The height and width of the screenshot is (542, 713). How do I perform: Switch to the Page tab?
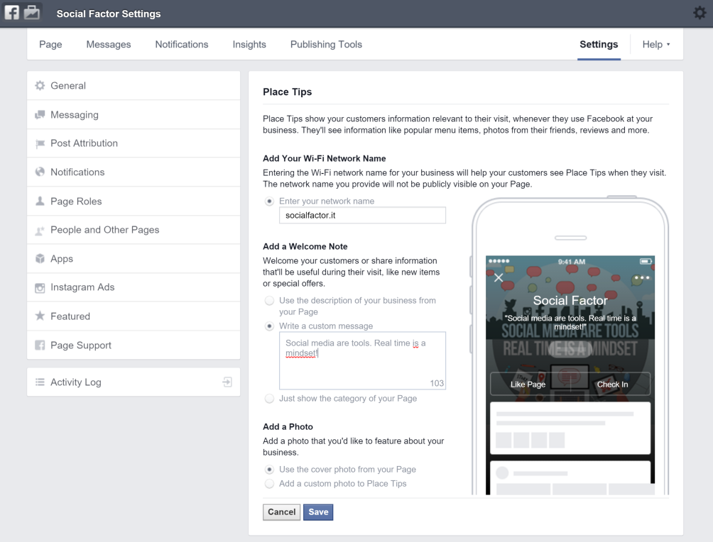50,45
